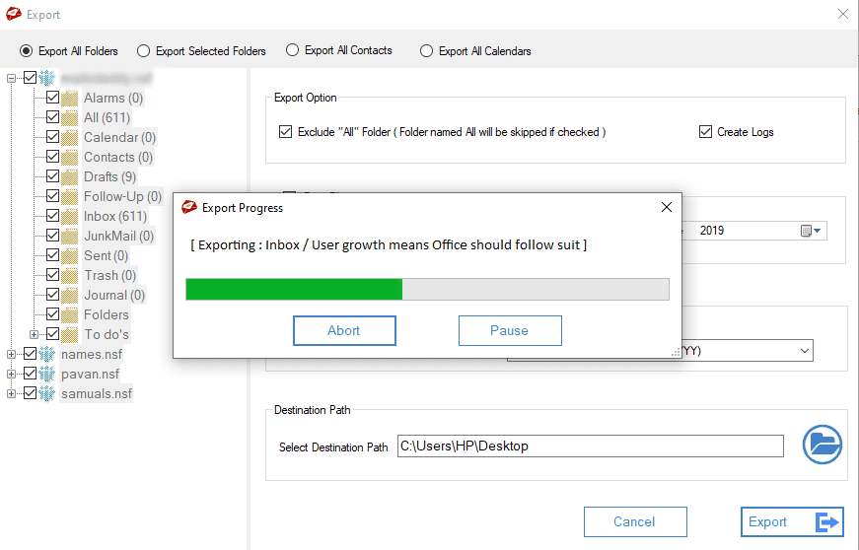Click the database icon next to samuals.nsf
The width and height of the screenshot is (859, 550).
[x=47, y=393]
